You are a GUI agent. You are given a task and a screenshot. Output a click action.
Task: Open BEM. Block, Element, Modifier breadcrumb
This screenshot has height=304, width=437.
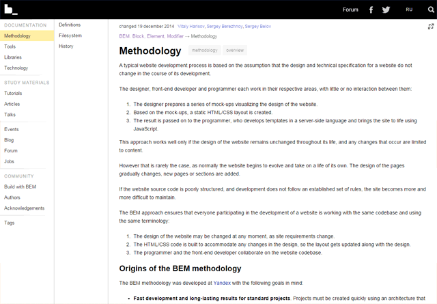coord(152,36)
